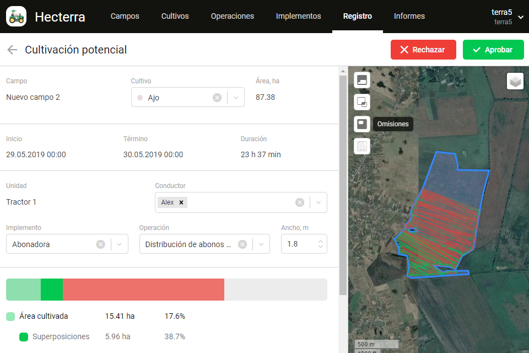Screen dimensions: 529x353
Task: Clear the Abonadora implement selection
Action: click(100, 244)
